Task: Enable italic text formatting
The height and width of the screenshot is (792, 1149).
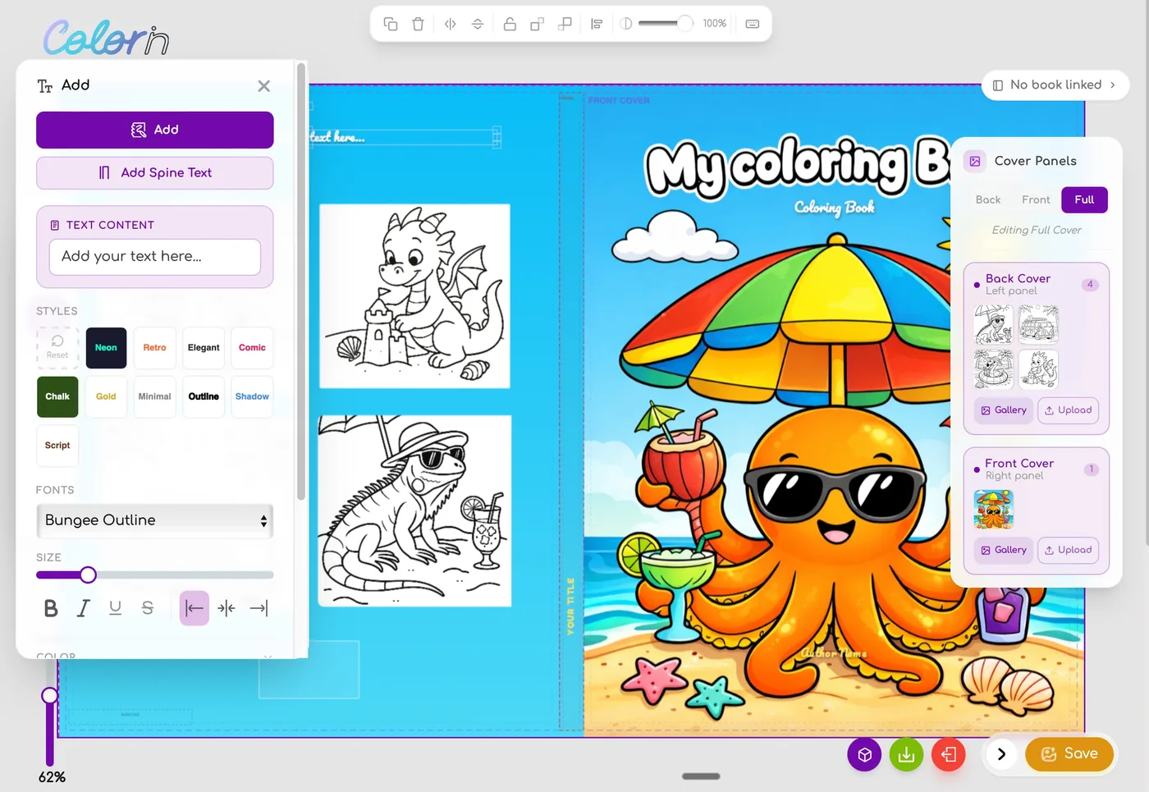Action: tap(83, 608)
